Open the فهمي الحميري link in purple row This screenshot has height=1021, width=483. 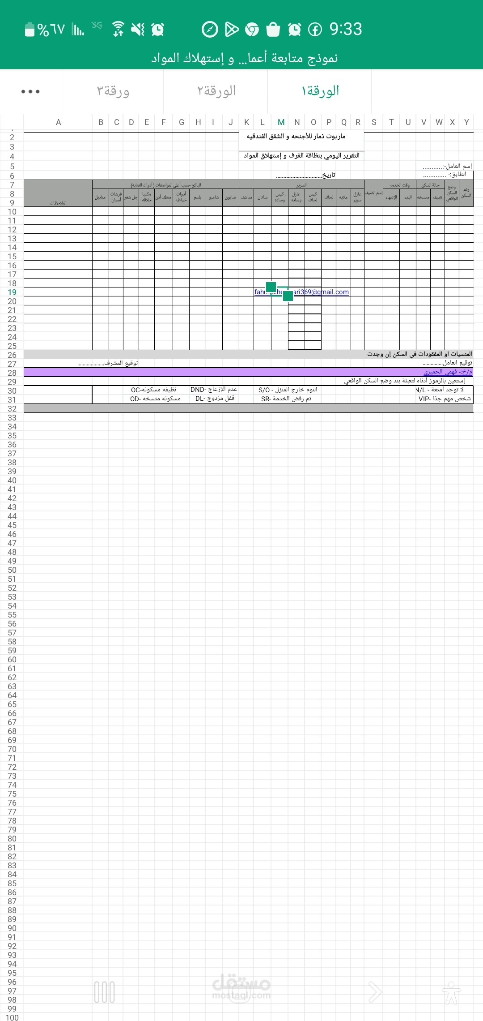click(x=448, y=372)
